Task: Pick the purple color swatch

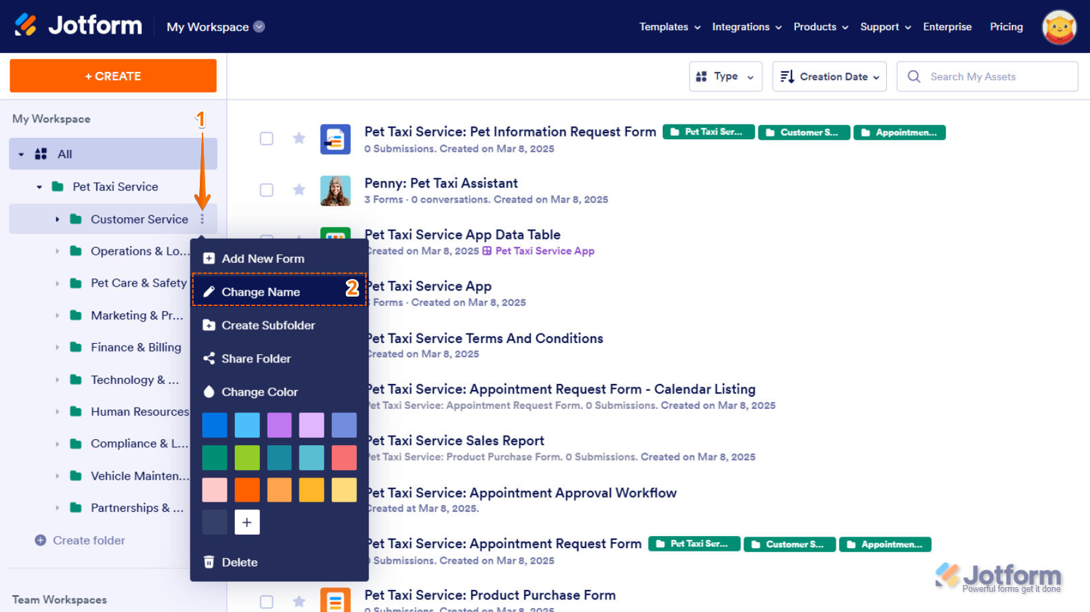Action: (x=279, y=425)
